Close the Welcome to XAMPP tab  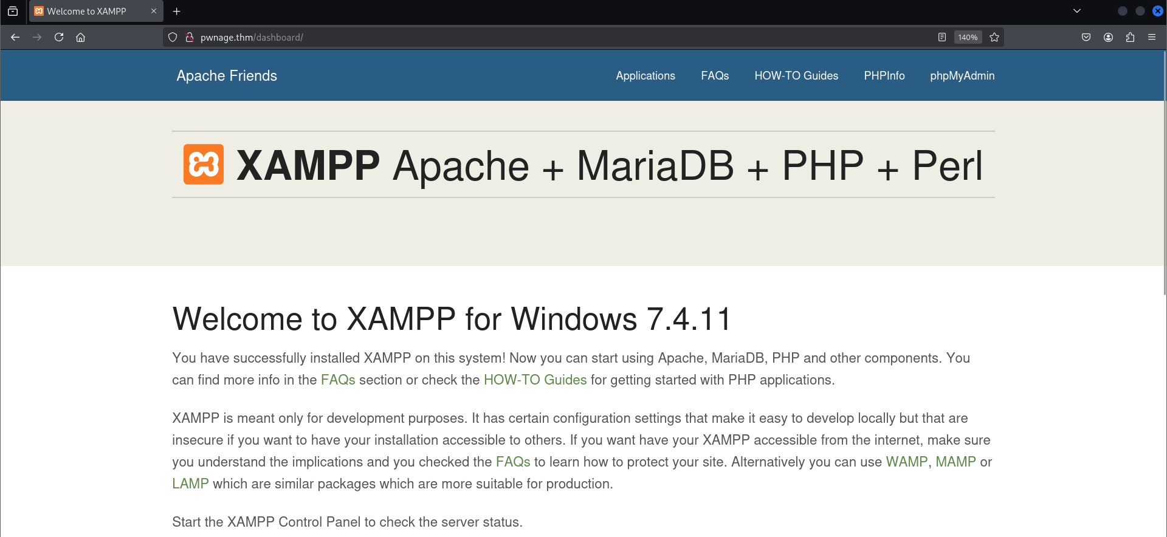(x=154, y=11)
